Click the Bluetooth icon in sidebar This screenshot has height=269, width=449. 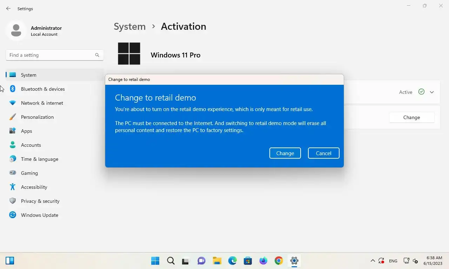point(13,89)
